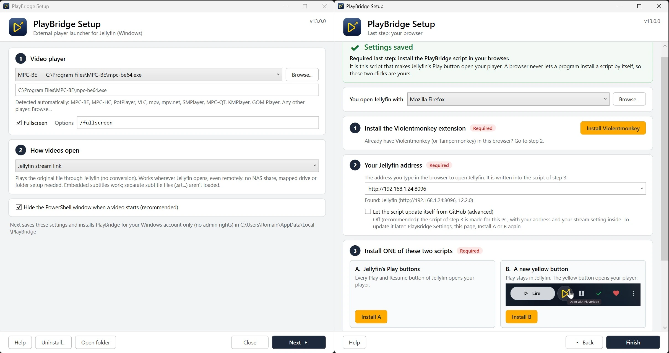Click the Next button in left window
Viewport: 669px width, 353px height.
pos(299,342)
